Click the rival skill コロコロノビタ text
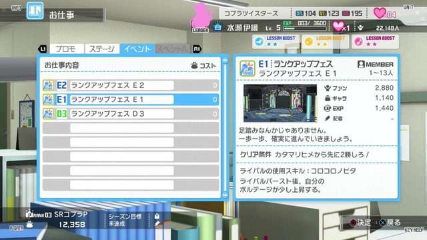Screen dimensions: 427x240 (x=334, y=171)
